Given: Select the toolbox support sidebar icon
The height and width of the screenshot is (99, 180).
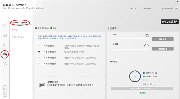Looking at the screenshot, I should [5, 55].
